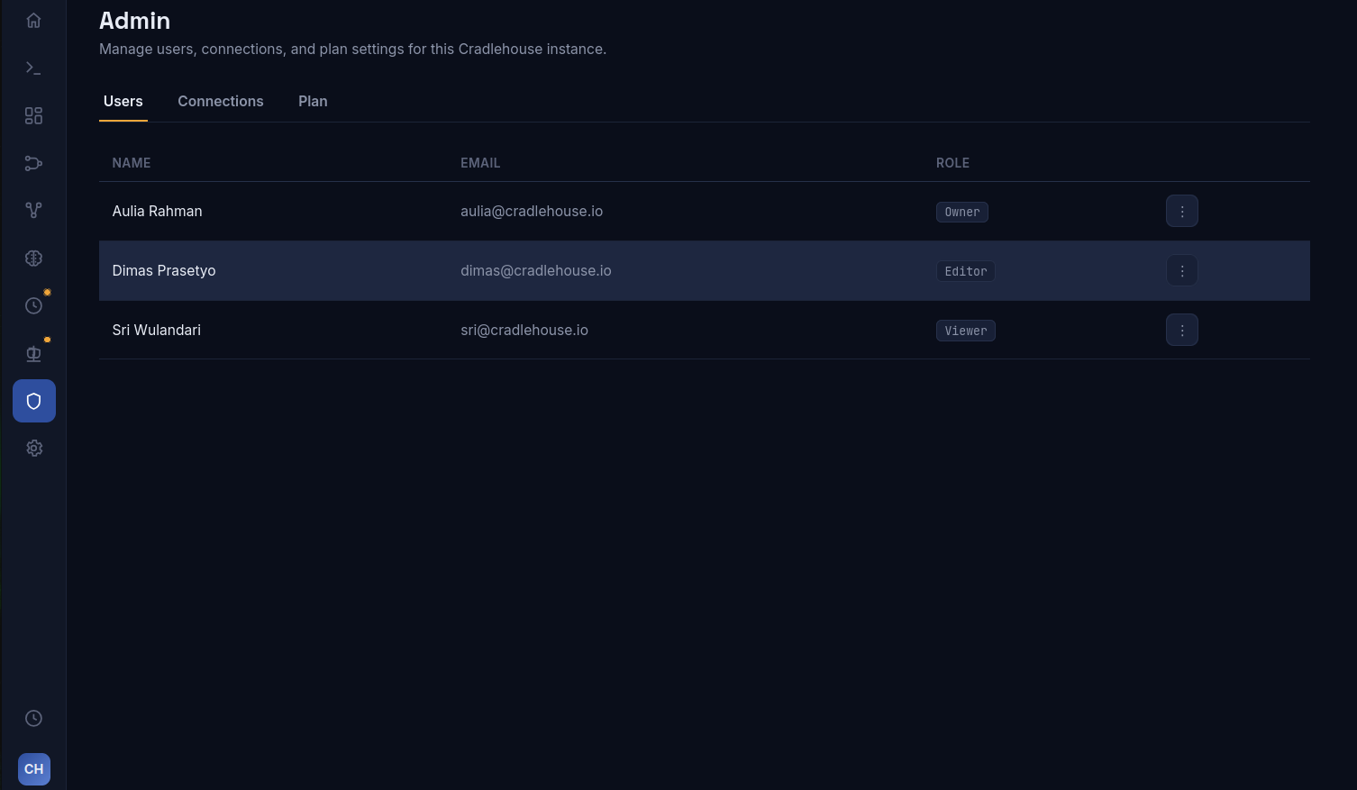
Task: Click the email aulia@cradlehouse.io
Action: point(532,211)
